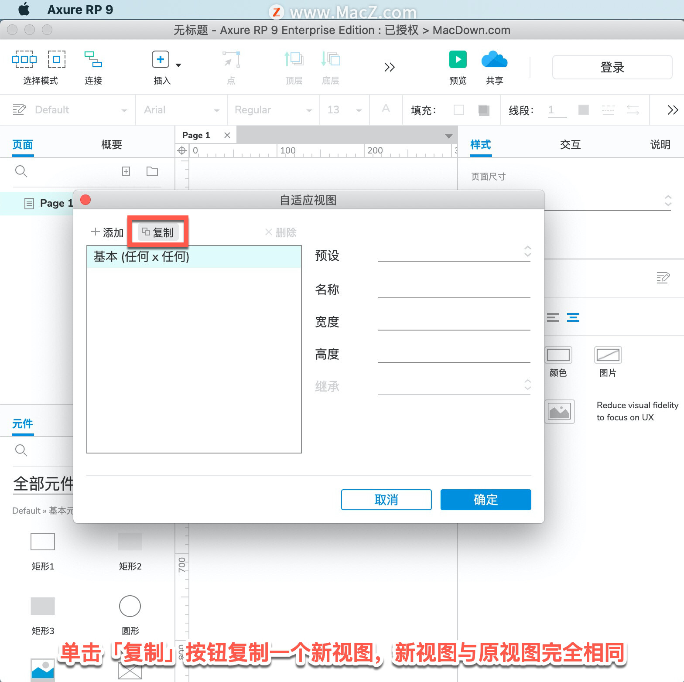Search widgets with the magnifier icon
Viewport: 684px width, 682px height.
click(x=21, y=450)
